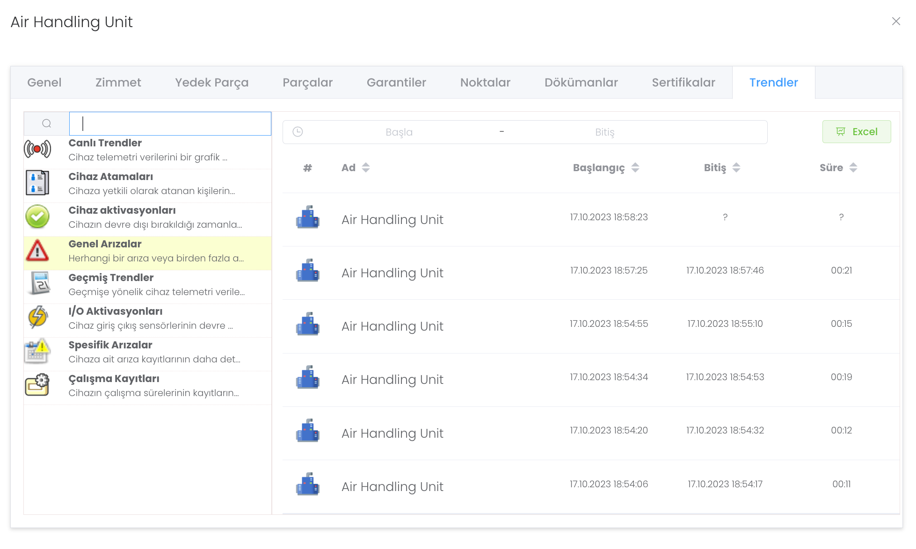This screenshot has height=549, width=916.
Task: Select the red warning triangle Genel Arızalar icon
Action: pyautogui.click(x=37, y=250)
